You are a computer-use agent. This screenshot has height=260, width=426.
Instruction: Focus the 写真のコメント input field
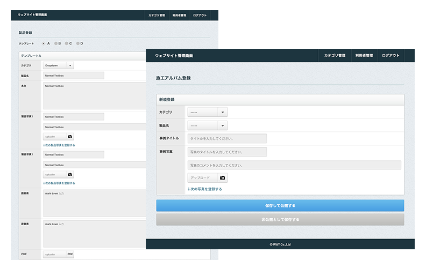point(294,165)
